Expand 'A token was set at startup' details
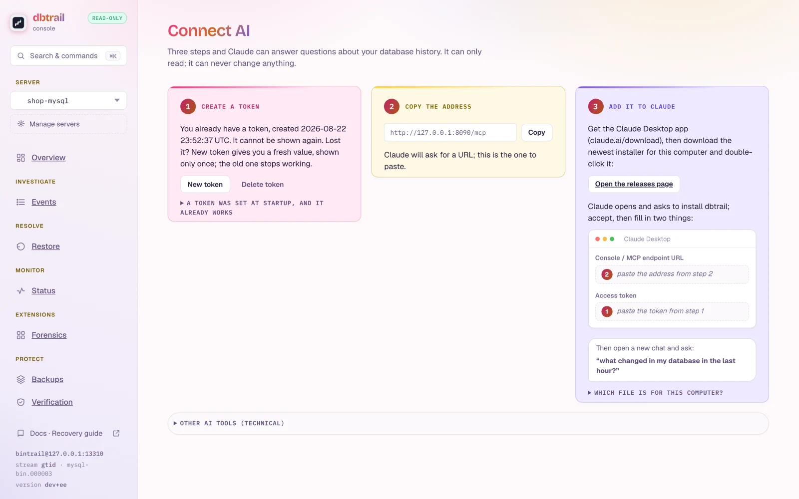 [x=252, y=208]
